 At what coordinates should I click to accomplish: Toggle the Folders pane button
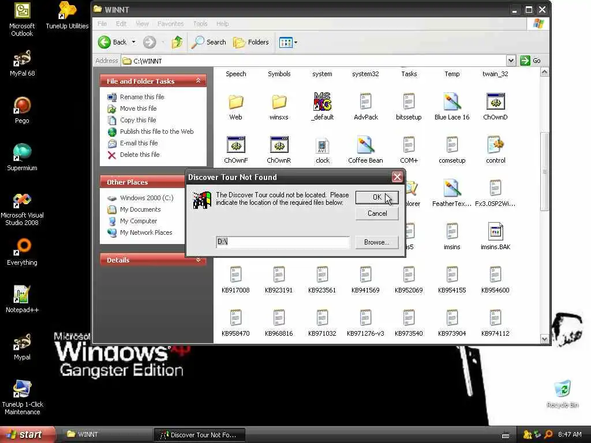click(251, 42)
